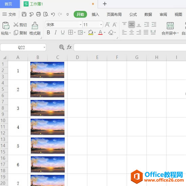186x186 pixels.
Task: Select the Format Painter brush (格式刷)
Action: 35,28
